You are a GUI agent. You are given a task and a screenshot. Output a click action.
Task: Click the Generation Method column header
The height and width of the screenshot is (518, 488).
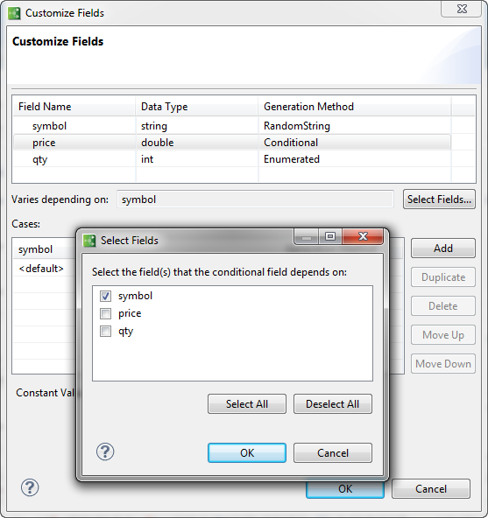pyautogui.click(x=355, y=107)
